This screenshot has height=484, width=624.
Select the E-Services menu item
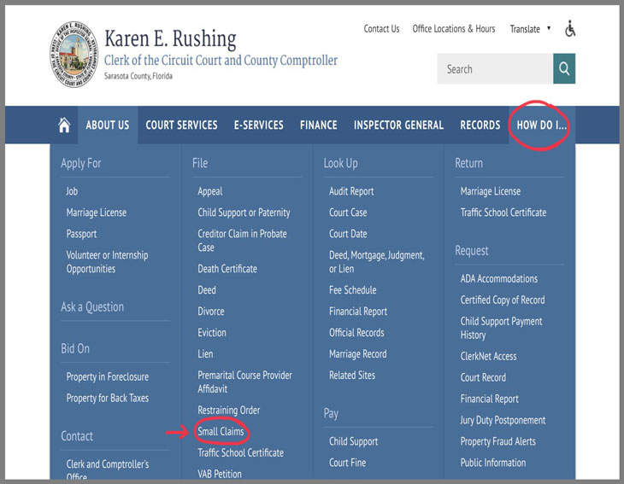[x=258, y=125]
